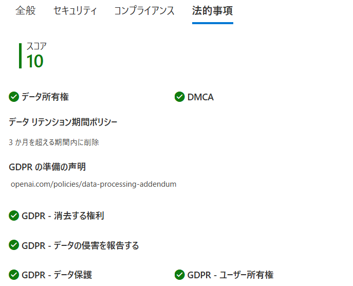The width and height of the screenshot is (353, 286).
Task: Click the 3 か月を超える期間内に削除 text
Action: pyautogui.click(x=54, y=142)
